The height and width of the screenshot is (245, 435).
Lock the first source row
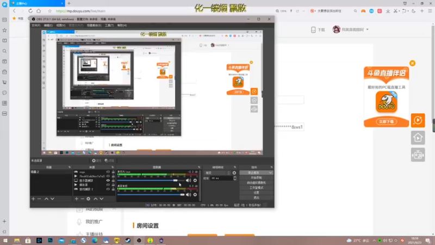(x=113, y=172)
